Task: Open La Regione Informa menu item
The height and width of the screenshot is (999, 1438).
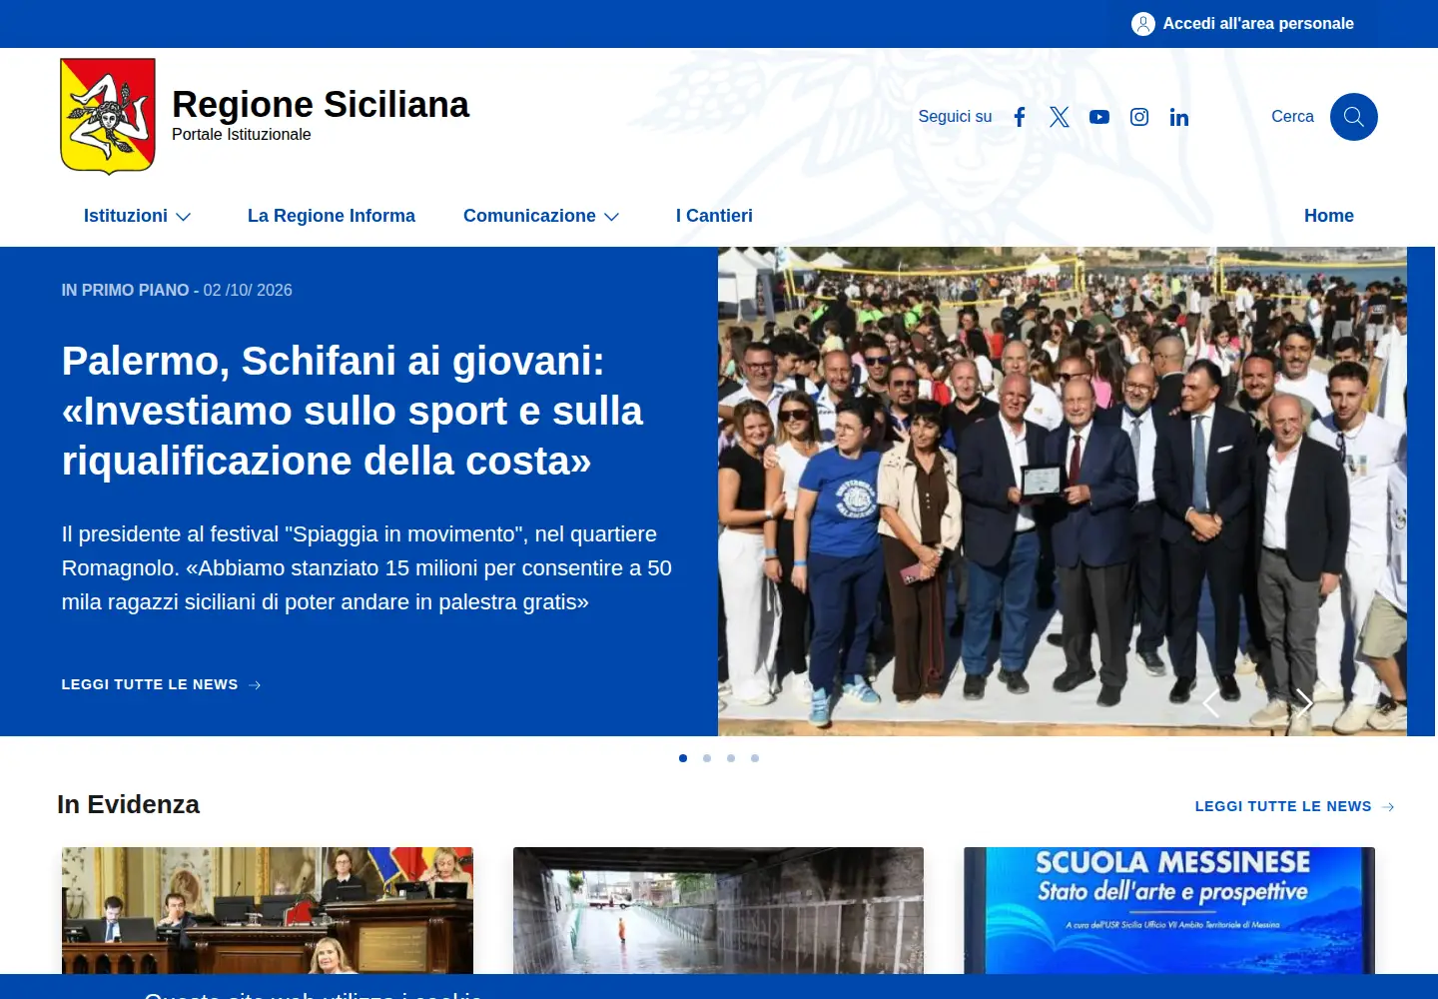Action: [332, 216]
